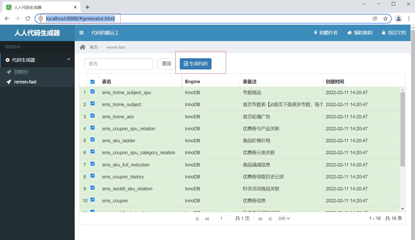This screenshot has height=240, width=415.
Task: Focus the 表名 search input field
Action: (118, 64)
